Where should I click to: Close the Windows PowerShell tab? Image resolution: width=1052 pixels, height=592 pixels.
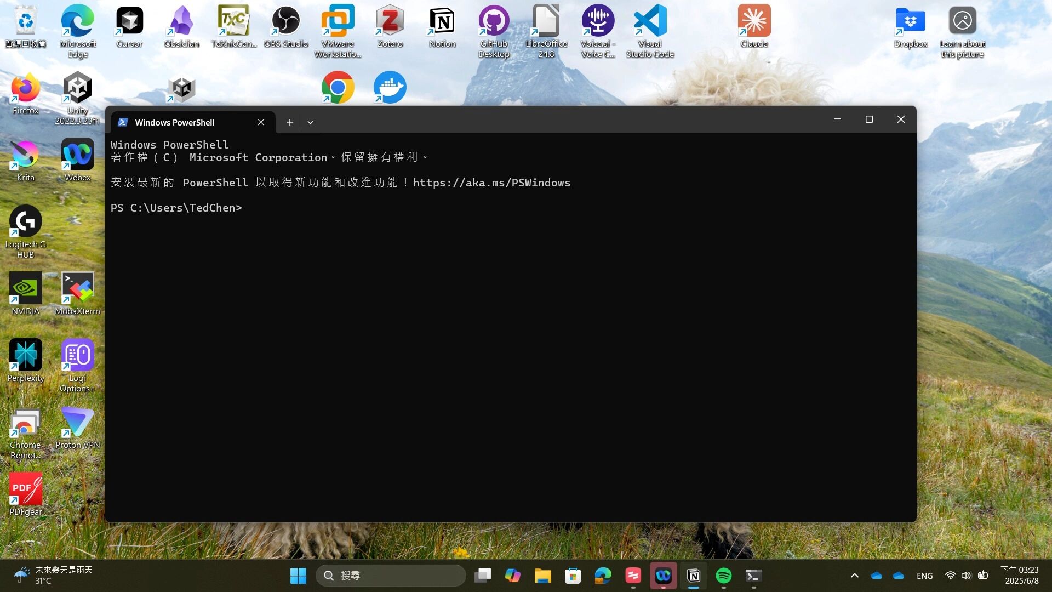pos(261,122)
